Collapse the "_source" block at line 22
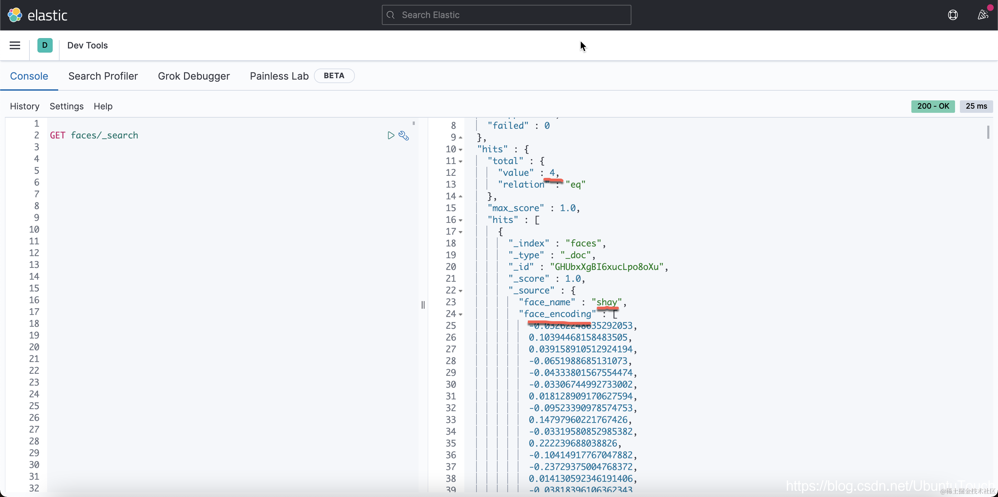 point(461,291)
